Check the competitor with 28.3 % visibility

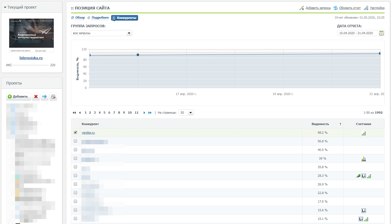tap(75, 175)
